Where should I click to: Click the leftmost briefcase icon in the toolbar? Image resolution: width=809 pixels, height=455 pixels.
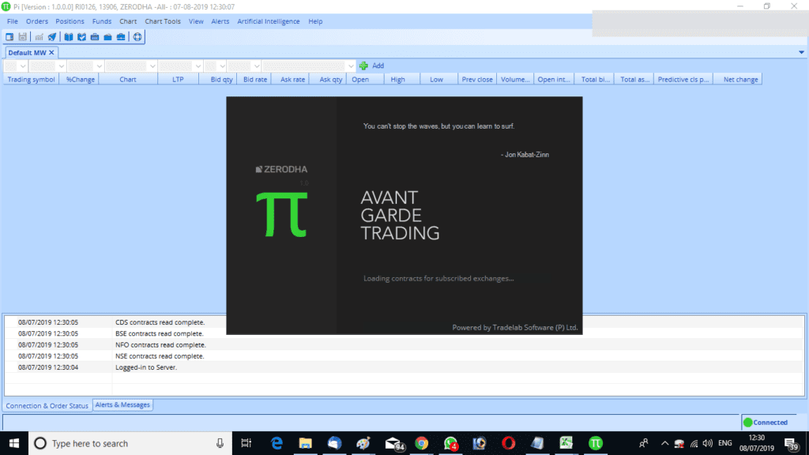(95, 36)
